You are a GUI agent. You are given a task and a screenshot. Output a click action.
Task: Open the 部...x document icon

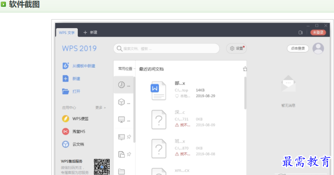(159, 91)
